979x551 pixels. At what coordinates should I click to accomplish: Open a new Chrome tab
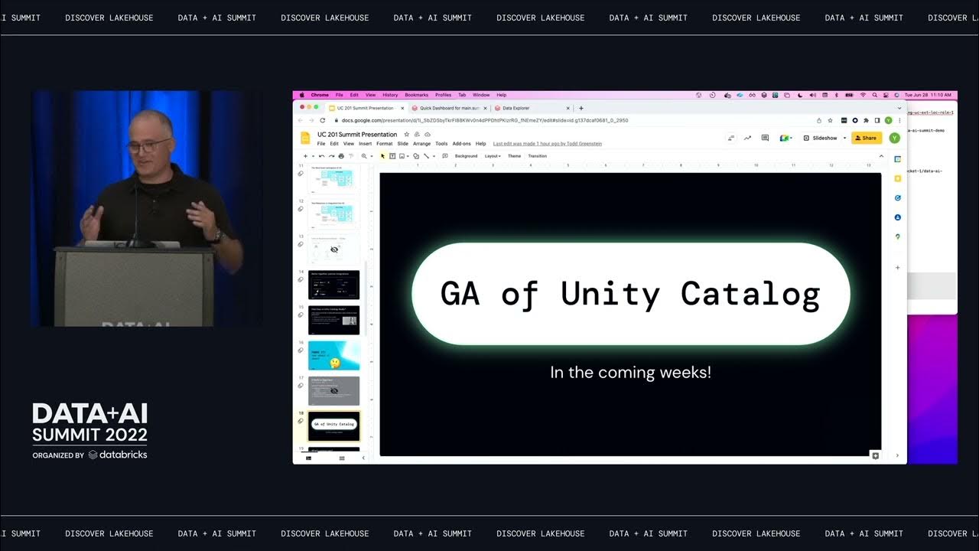(x=581, y=108)
